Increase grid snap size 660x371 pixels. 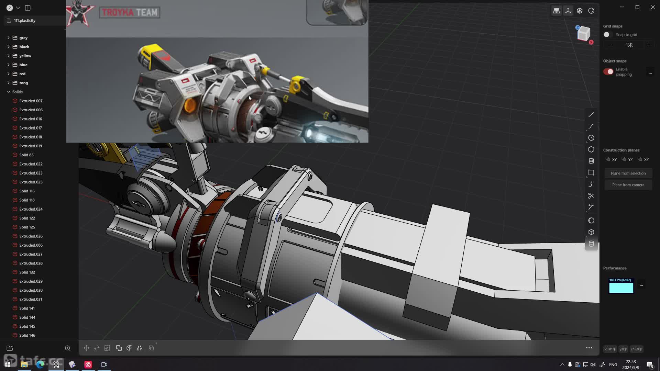click(649, 45)
